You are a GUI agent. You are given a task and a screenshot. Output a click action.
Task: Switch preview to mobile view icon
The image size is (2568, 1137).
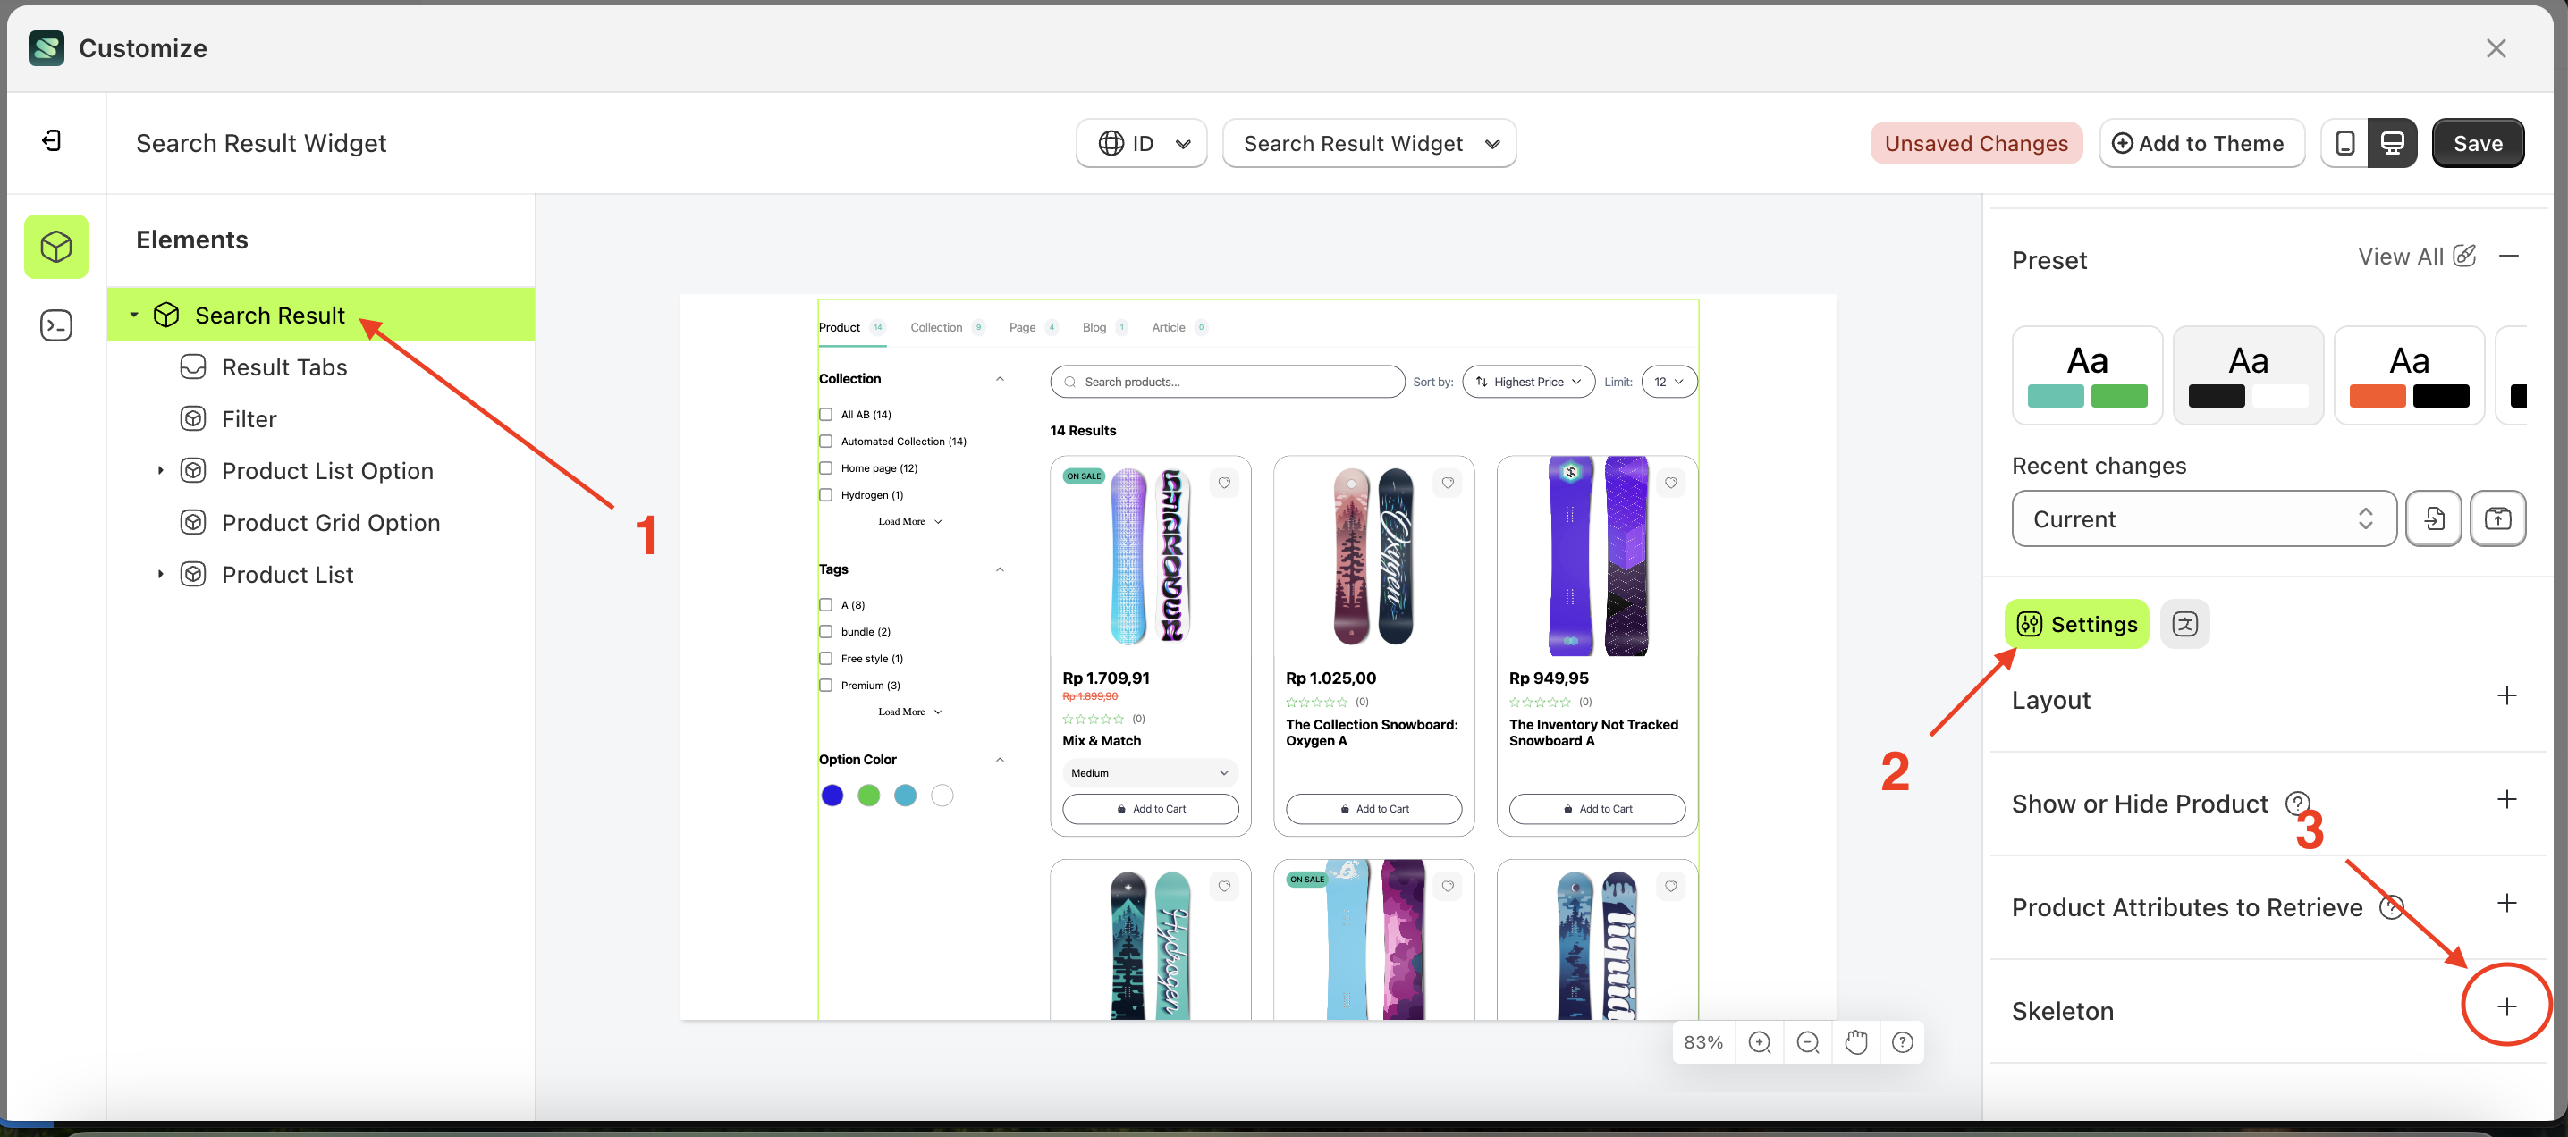[x=2344, y=142]
